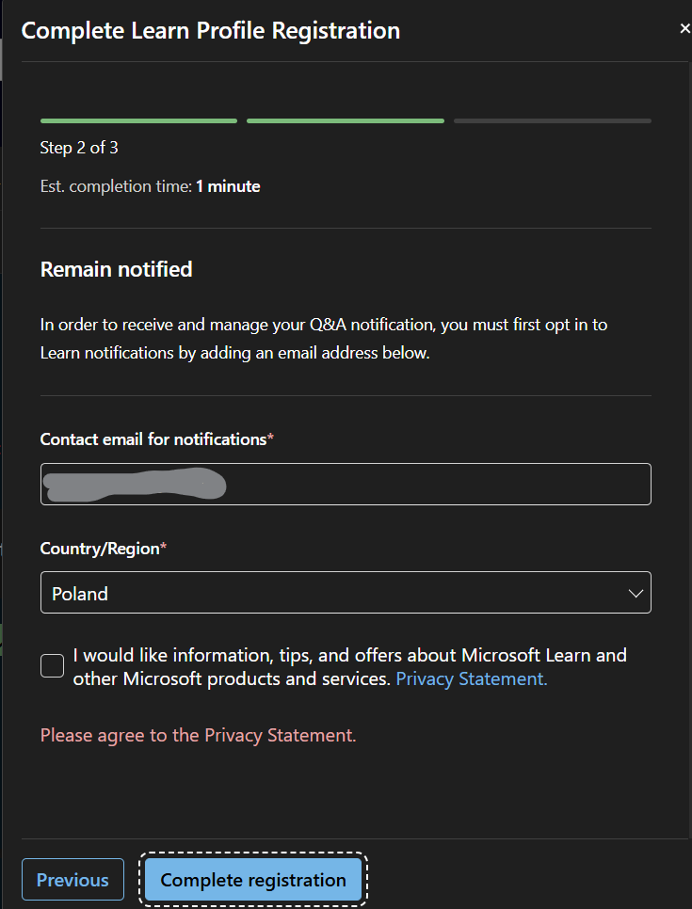Click the 'Est. completion time: 1 minute' text
Image resolution: width=692 pixels, height=909 pixels.
[151, 186]
